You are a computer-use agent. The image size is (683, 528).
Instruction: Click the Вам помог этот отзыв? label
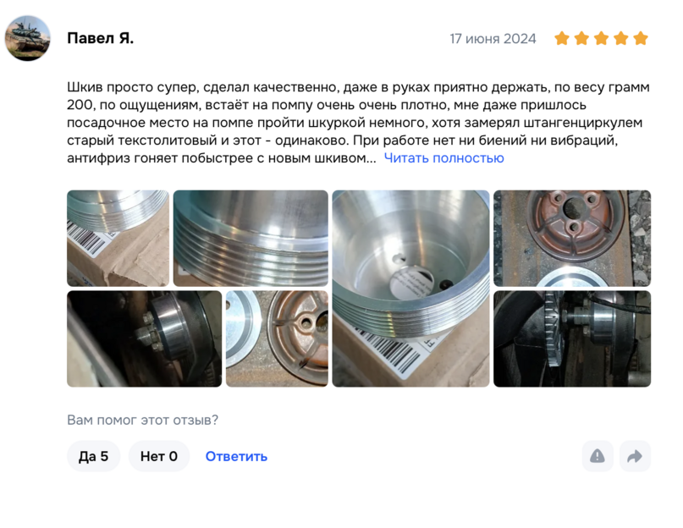click(142, 420)
